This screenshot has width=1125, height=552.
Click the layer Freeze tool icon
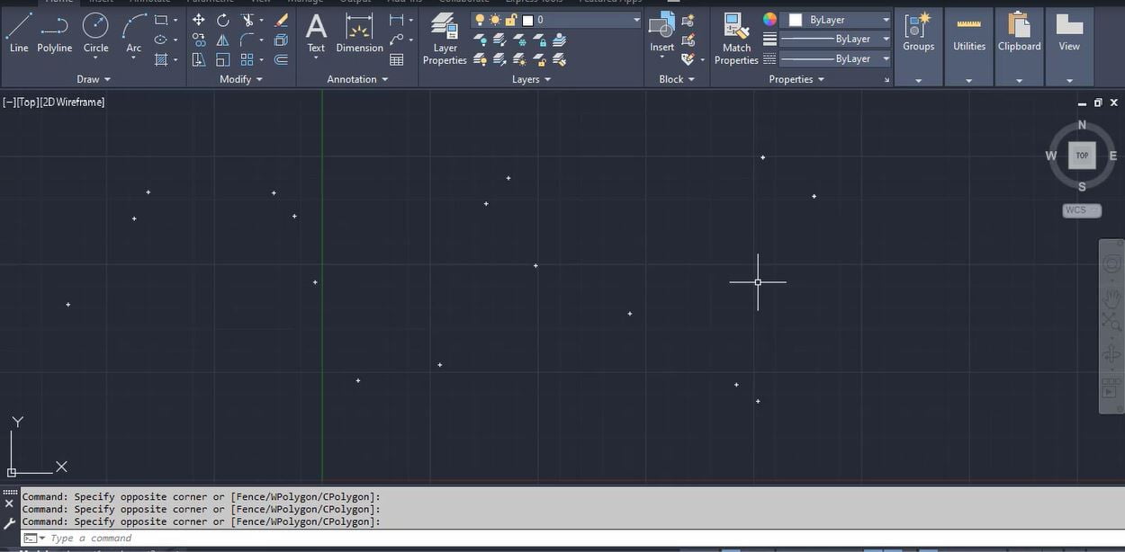tap(520, 40)
